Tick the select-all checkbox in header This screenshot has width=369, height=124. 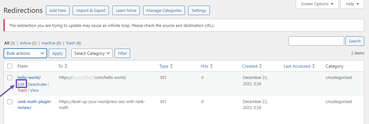[10, 66]
